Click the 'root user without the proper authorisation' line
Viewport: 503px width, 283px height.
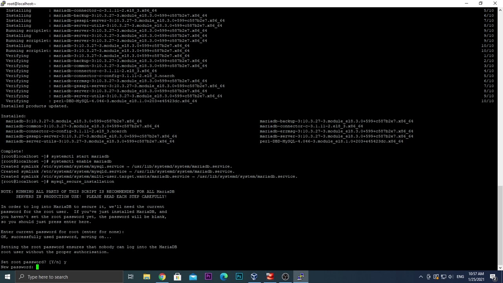[x=55, y=252]
